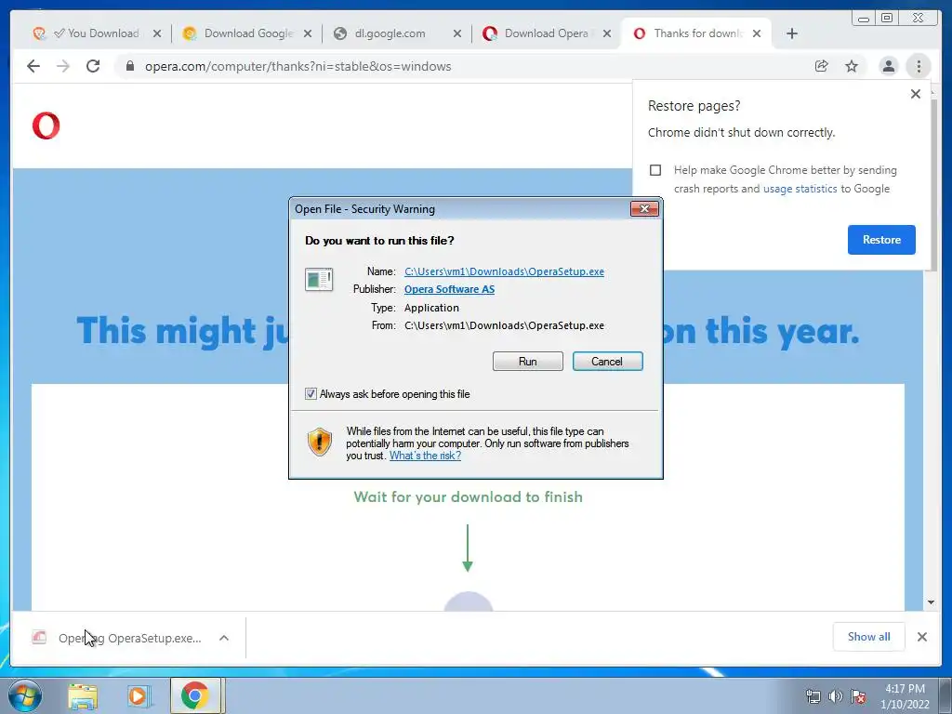The height and width of the screenshot is (714, 952).
Task: Check the Help make Google Chrome better checkbox
Action: click(655, 170)
